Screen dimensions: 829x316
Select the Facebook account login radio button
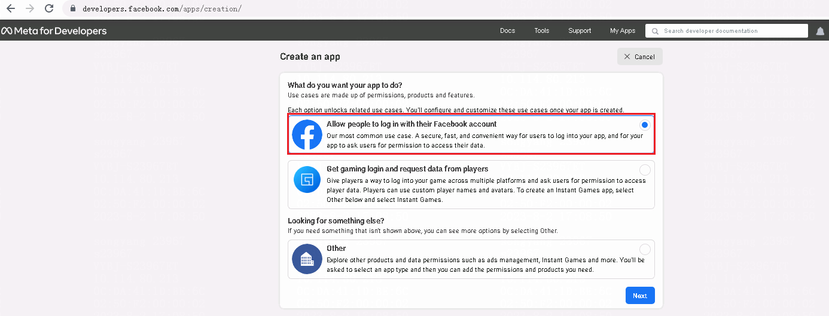644,125
